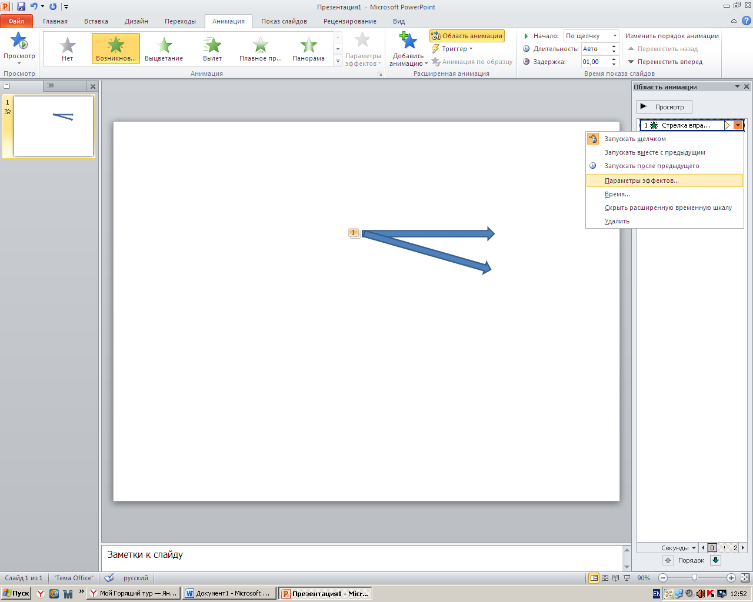Open the Начало dropdown showing По щелчку
Image resolution: width=753 pixels, height=602 pixels.
coord(591,36)
